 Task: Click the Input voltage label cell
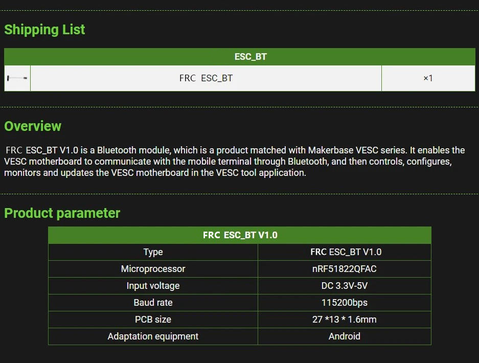click(153, 286)
